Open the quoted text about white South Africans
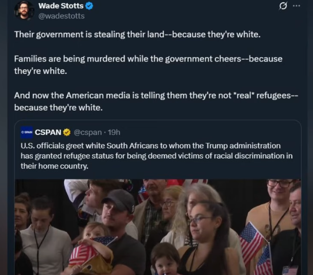The width and height of the screenshot is (313, 275). [x=156, y=156]
